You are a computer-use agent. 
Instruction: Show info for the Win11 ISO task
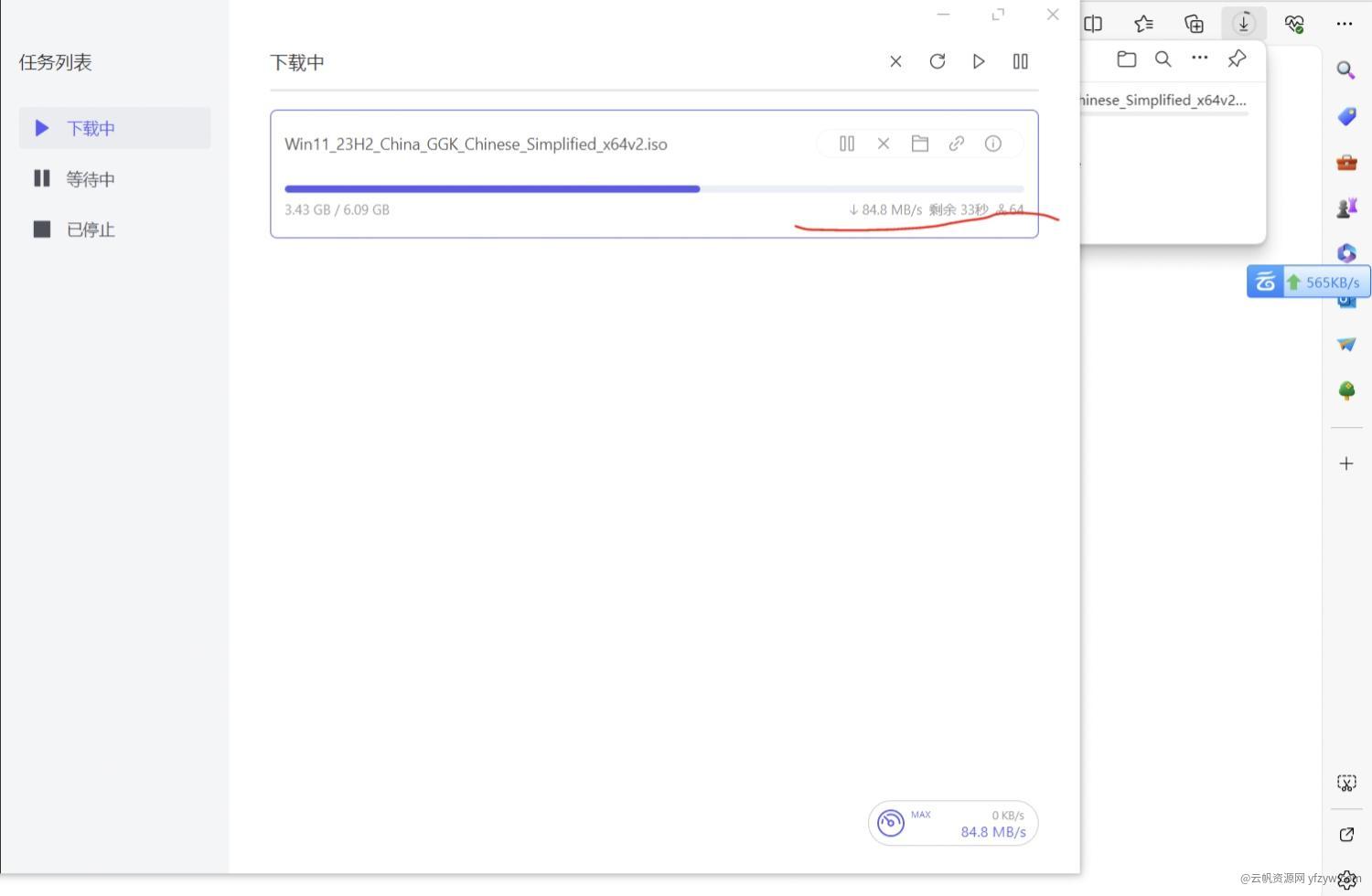(x=993, y=144)
